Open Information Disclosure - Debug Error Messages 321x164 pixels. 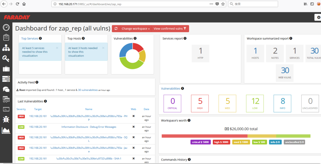pos(89,127)
